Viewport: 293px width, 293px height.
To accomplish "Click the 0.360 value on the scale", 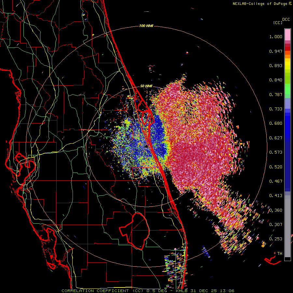I will [276, 210].
